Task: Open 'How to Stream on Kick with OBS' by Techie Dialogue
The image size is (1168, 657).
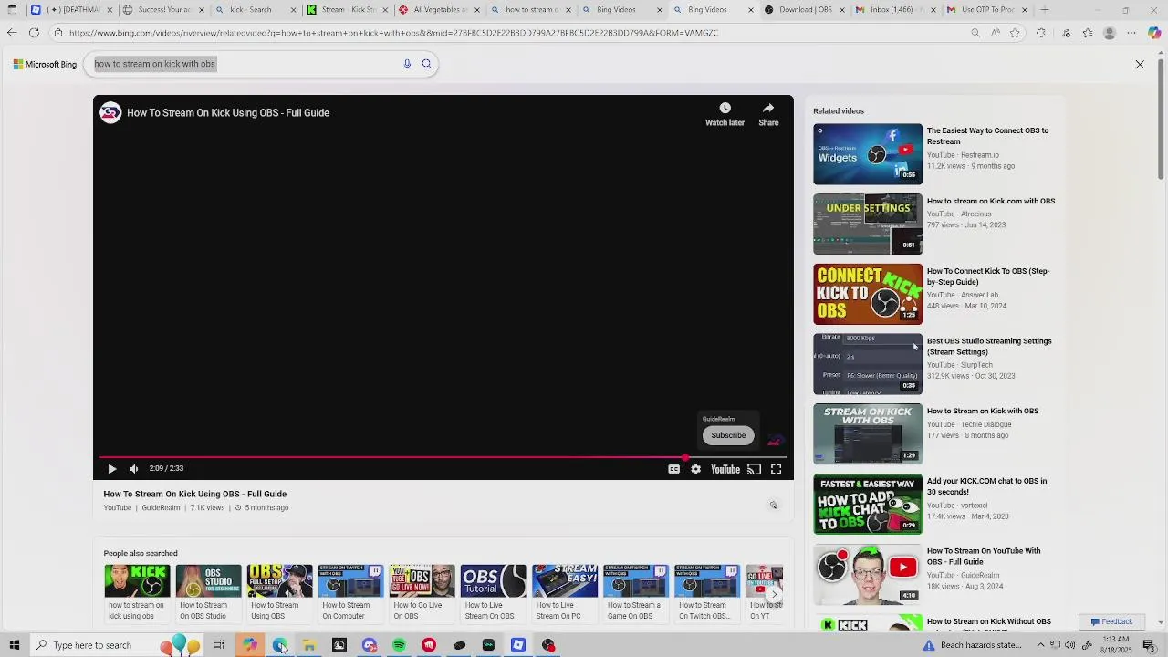Action: tap(983, 411)
